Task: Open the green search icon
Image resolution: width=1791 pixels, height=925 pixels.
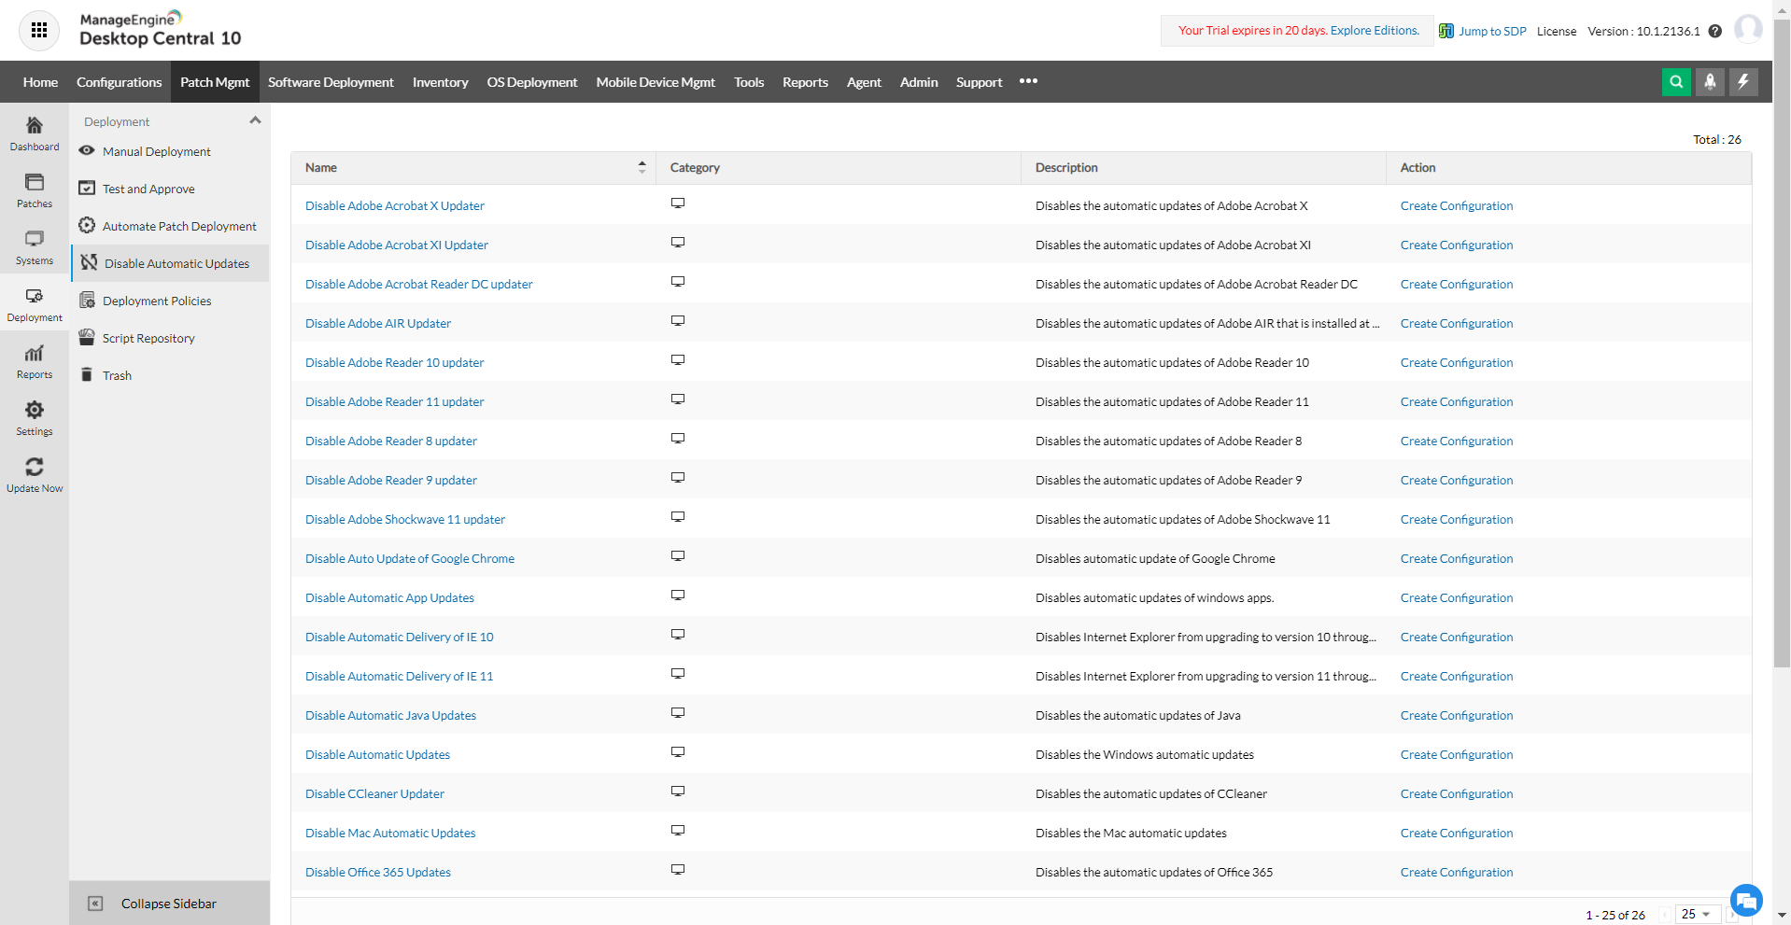Action: tap(1676, 81)
